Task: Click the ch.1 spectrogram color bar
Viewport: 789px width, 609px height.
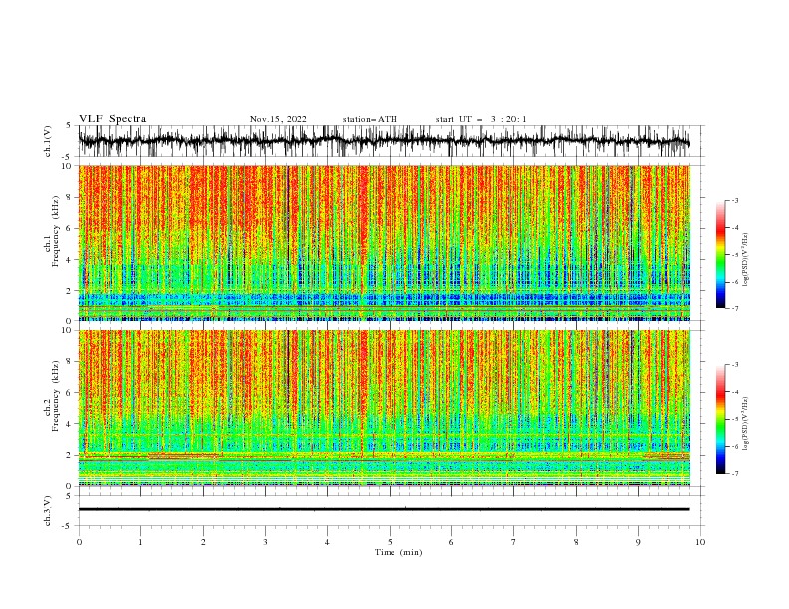Action: pos(720,255)
